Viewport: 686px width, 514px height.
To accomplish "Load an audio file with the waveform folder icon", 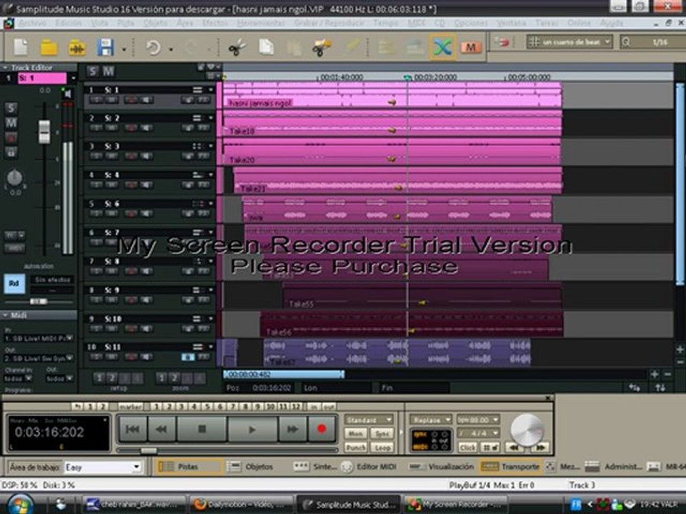I will [x=77, y=48].
